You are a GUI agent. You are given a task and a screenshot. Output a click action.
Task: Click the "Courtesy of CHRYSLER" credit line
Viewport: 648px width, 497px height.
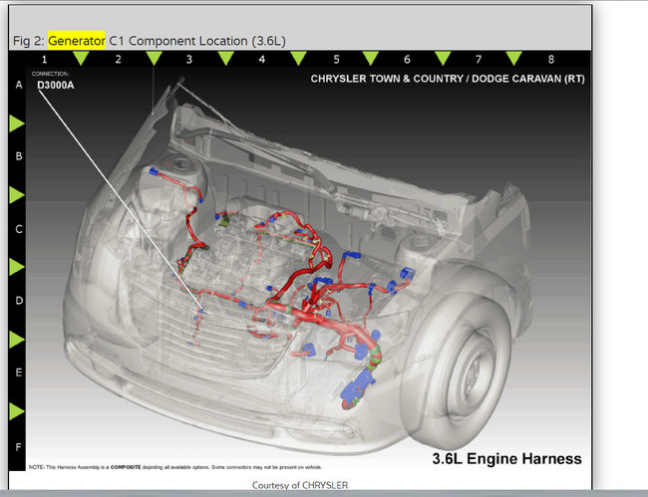[x=300, y=485]
